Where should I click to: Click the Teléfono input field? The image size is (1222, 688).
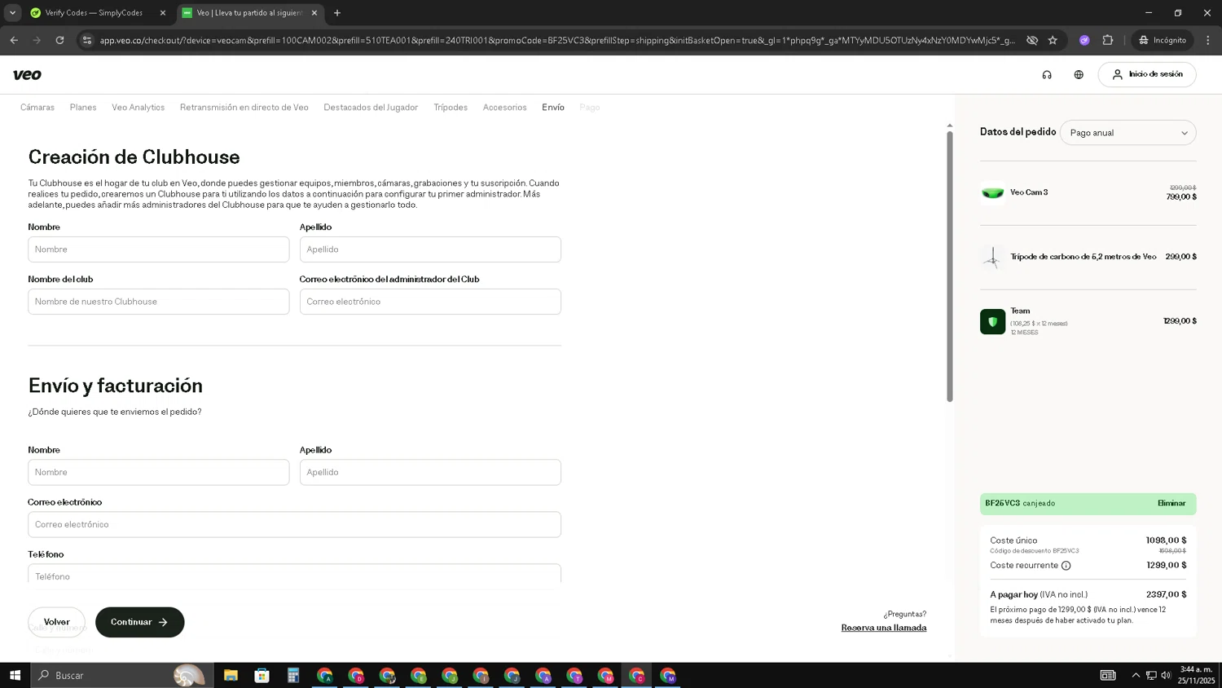click(x=294, y=574)
